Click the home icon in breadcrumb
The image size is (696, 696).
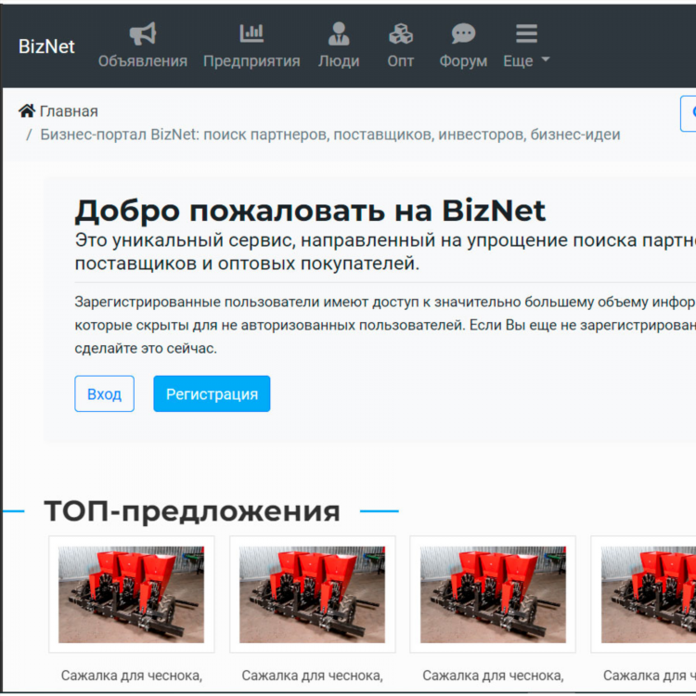(x=27, y=110)
